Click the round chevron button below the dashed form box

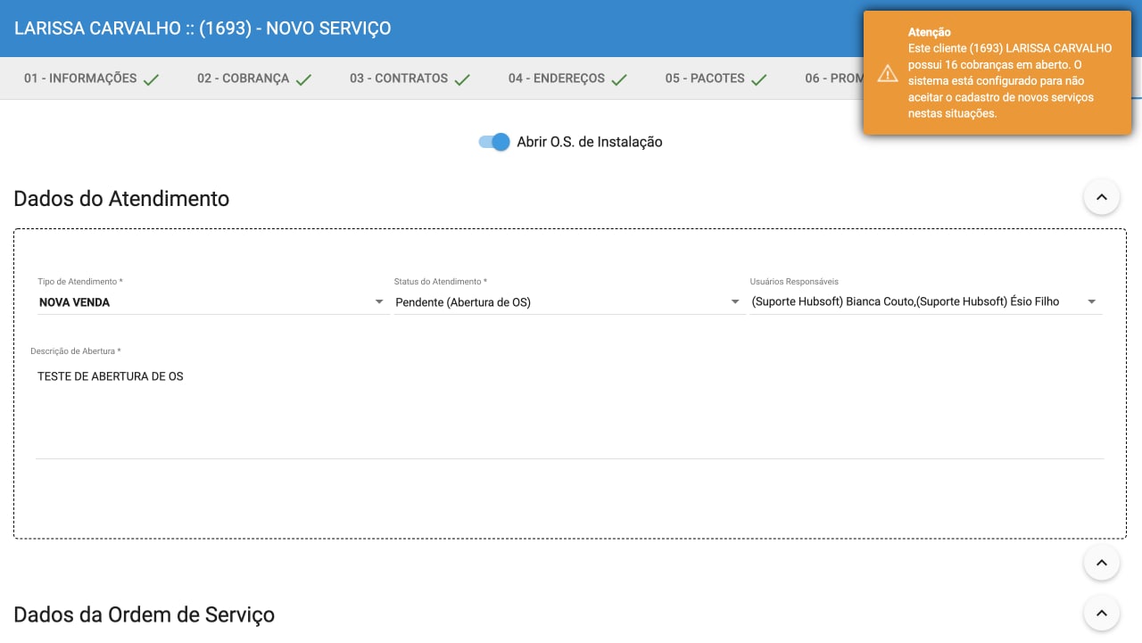pos(1101,563)
